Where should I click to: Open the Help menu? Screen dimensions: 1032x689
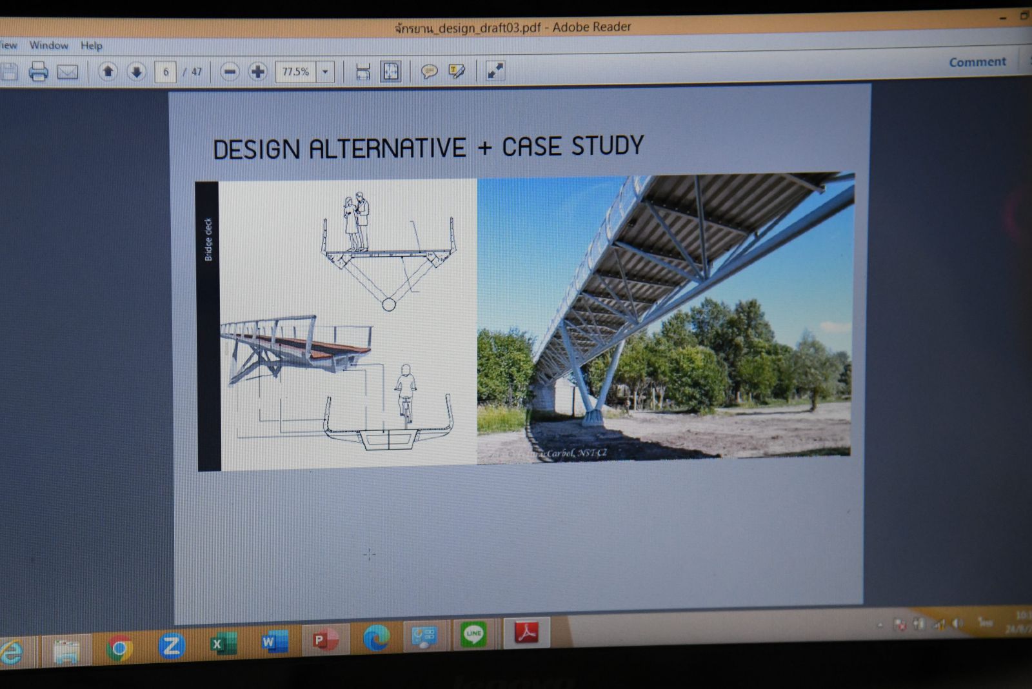point(91,45)
